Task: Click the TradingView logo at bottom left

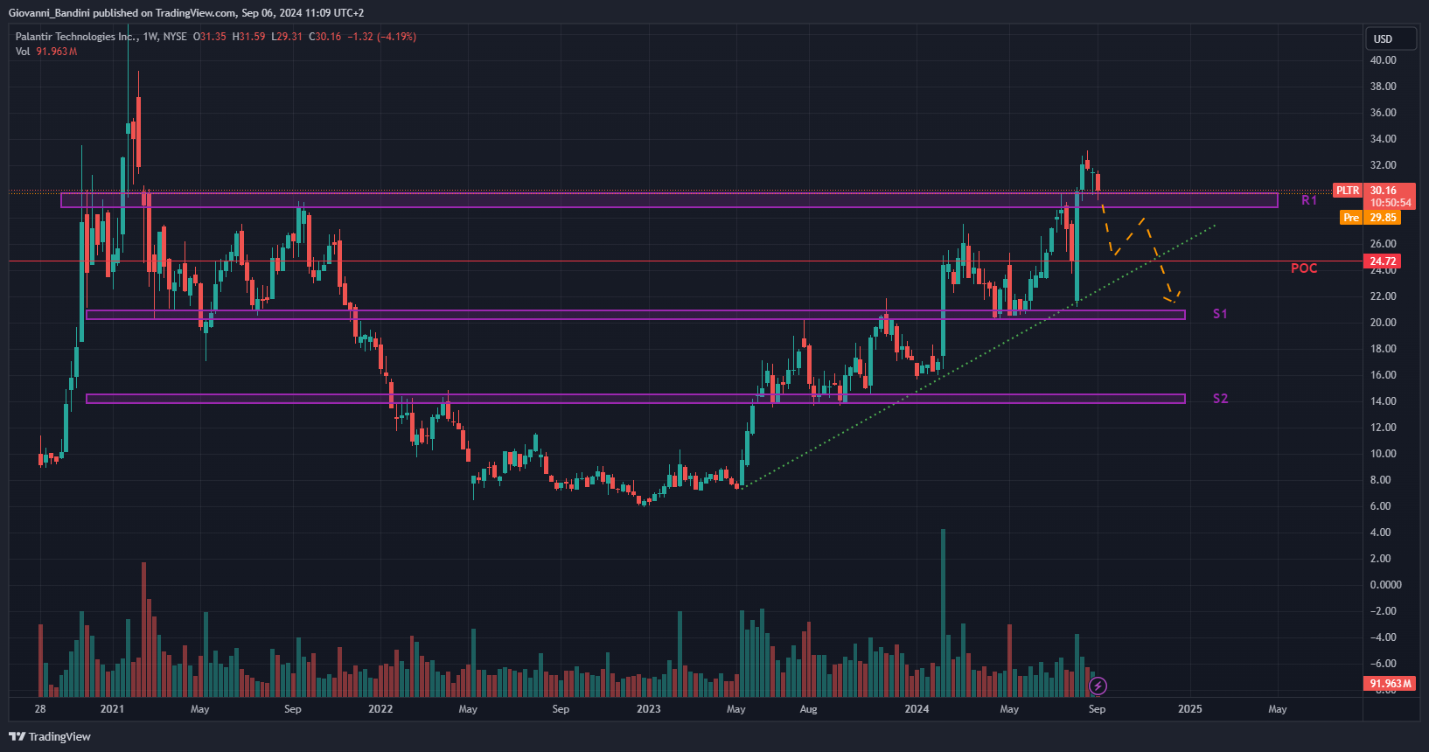Action: (x=50, y=736)
